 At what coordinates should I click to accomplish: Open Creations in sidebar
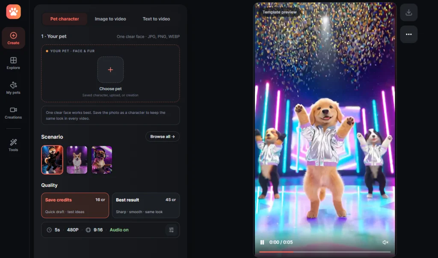click(13, 113)
